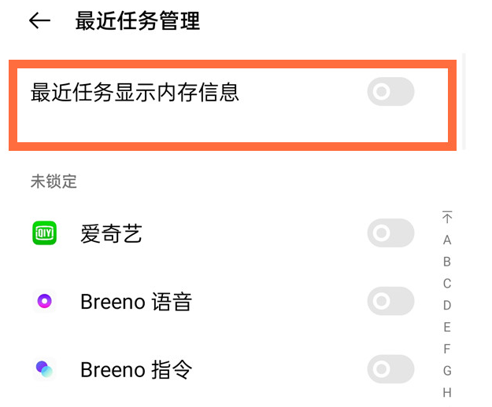Jump to letter D in index

click(447, 306)
